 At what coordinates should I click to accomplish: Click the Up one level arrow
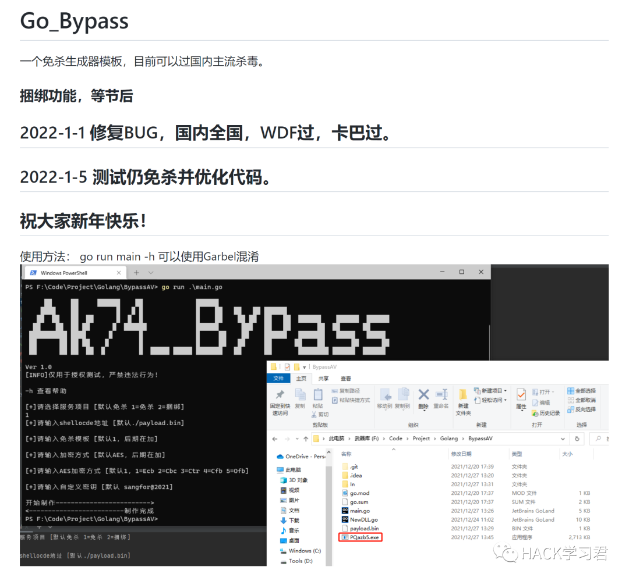(x=306, y=439)
